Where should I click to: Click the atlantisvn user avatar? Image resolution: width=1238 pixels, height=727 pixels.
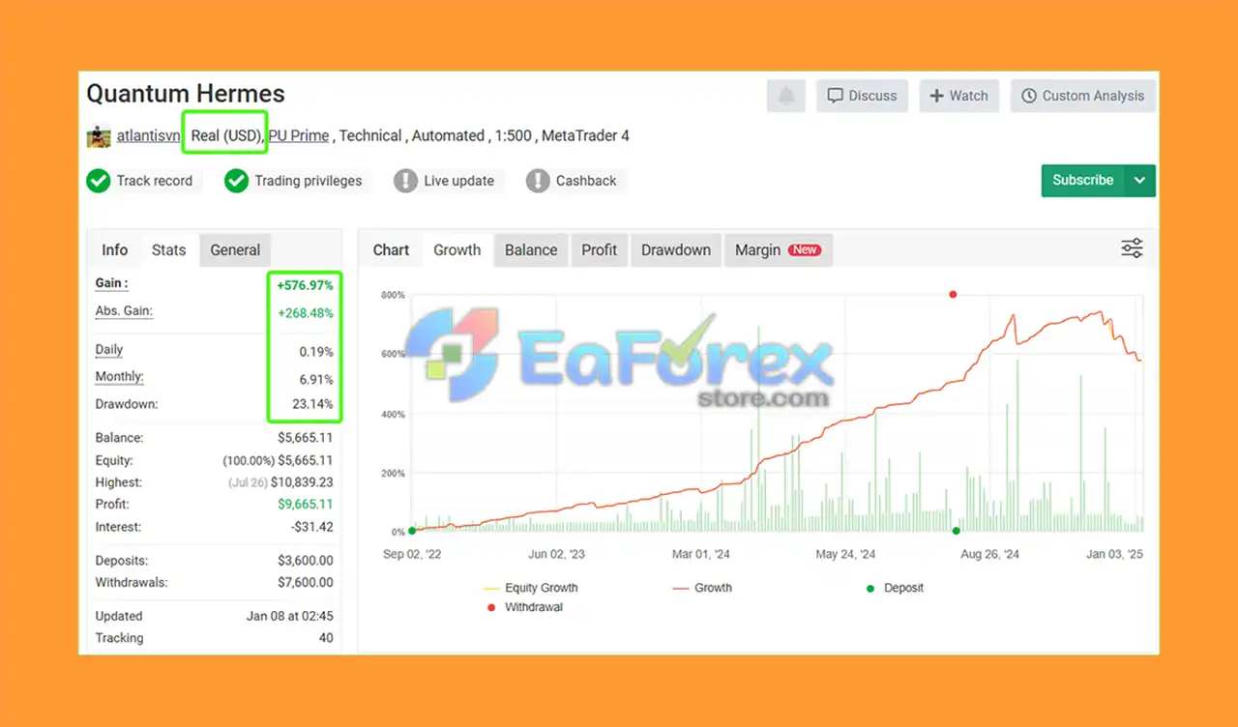pyautogui.click(x=99, y=136)
